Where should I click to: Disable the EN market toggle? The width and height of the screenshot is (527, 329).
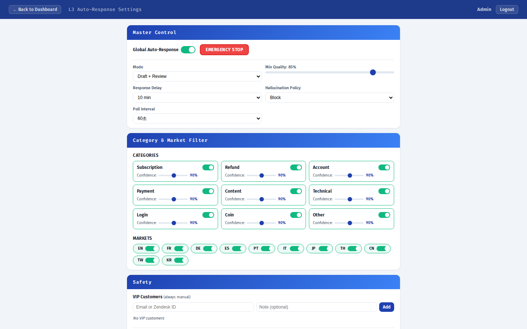pos(150,249)
